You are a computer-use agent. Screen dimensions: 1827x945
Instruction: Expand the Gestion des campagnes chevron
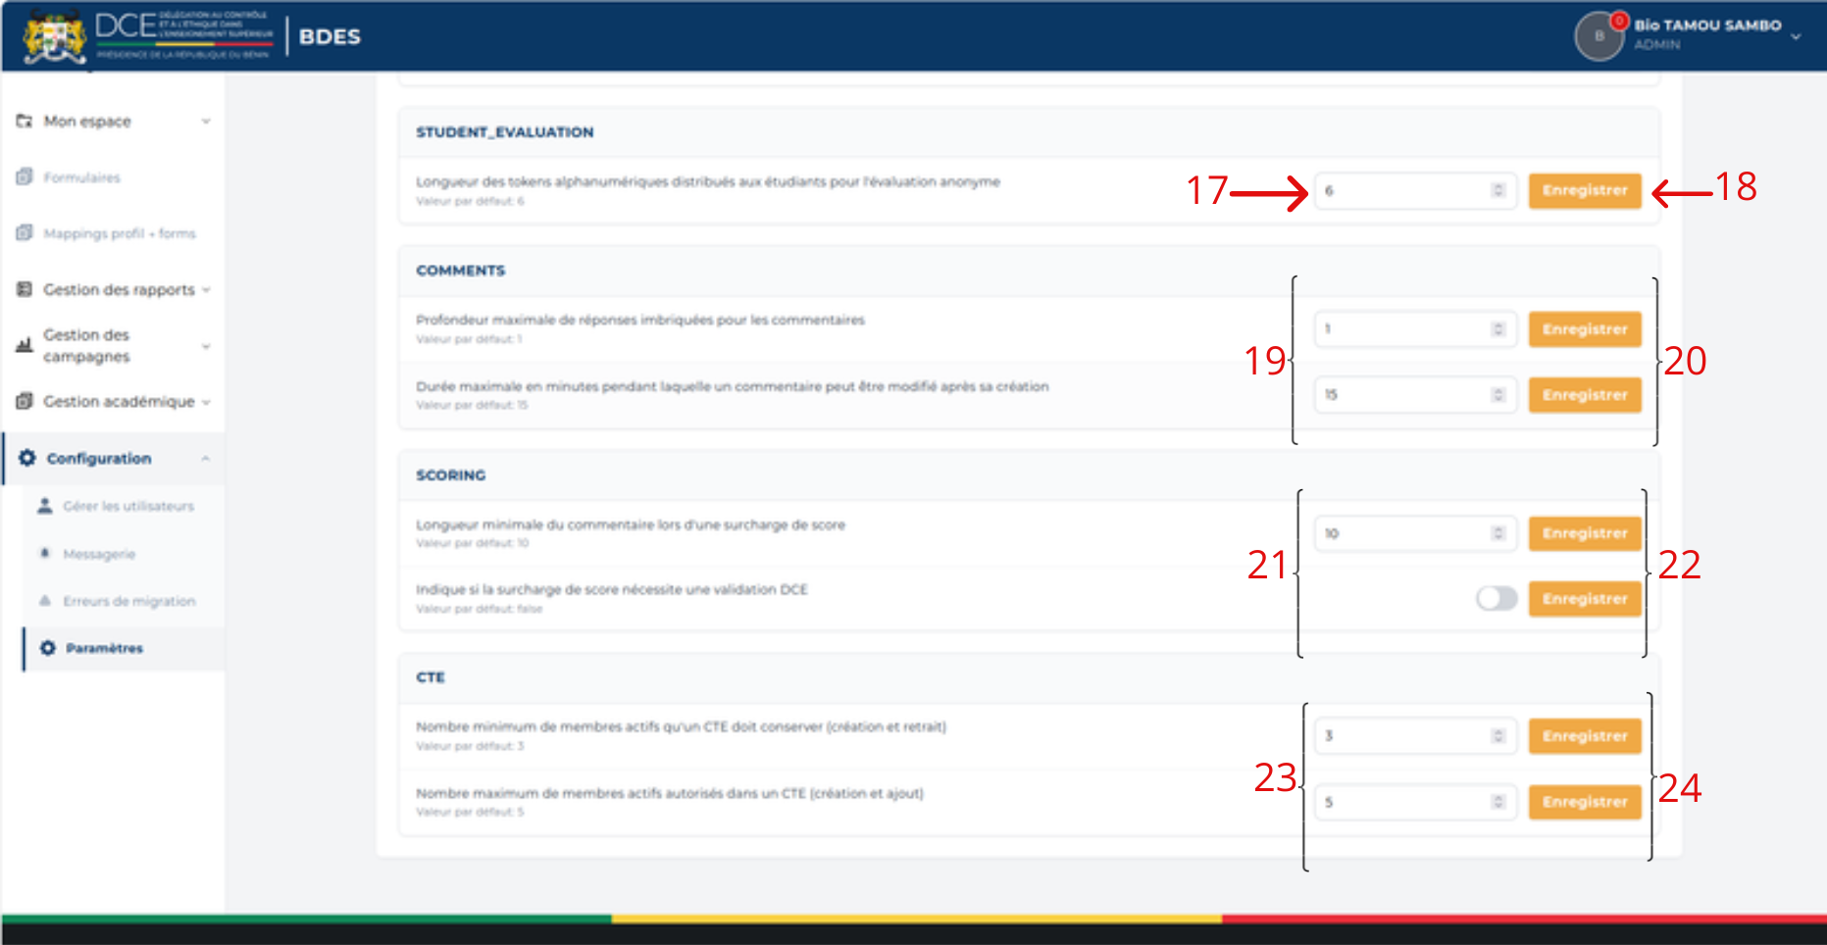[206, 346]
